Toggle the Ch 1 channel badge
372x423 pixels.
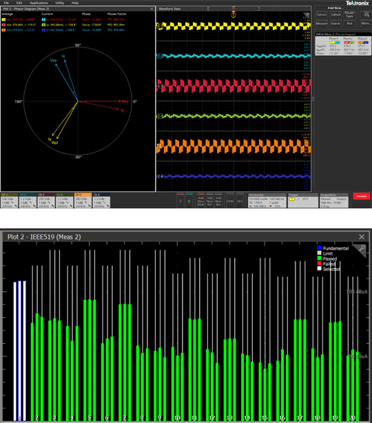[x=10, y=200]
